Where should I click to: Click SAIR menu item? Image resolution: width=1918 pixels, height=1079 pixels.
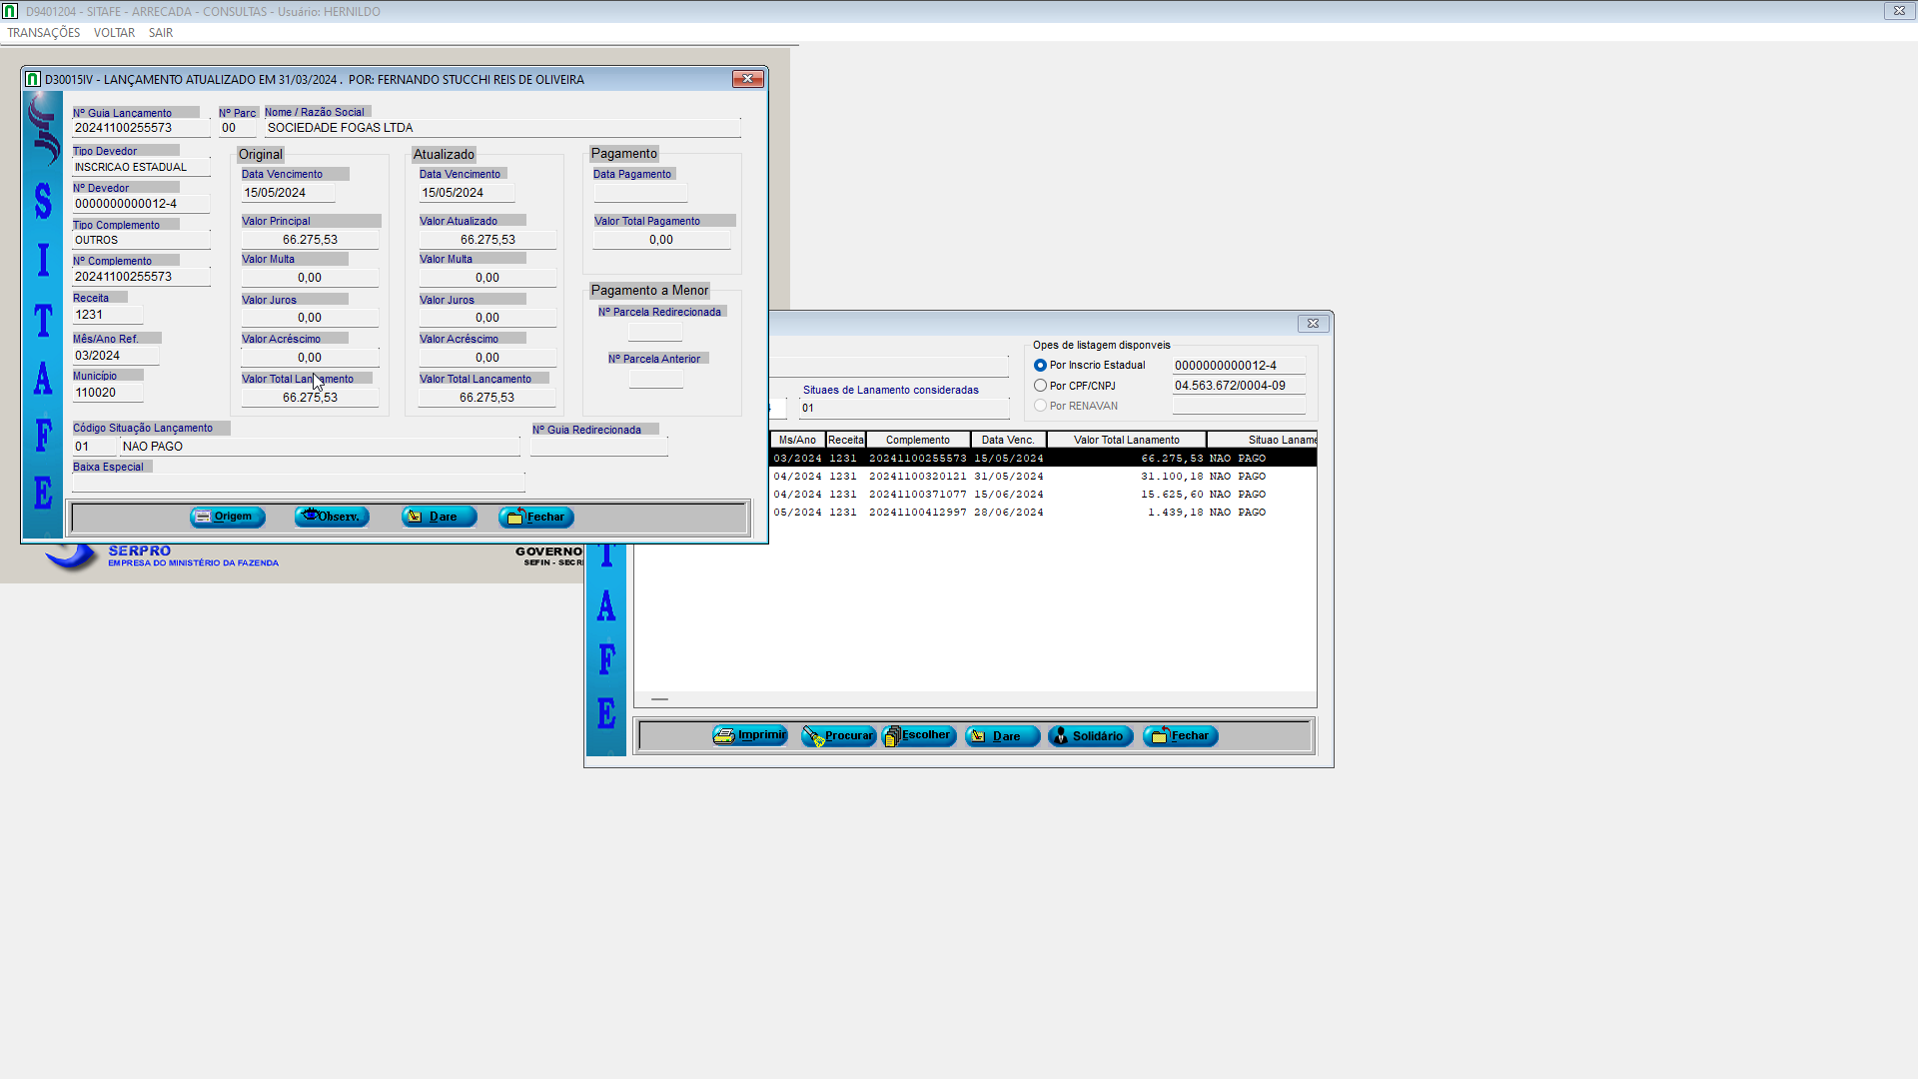click(161, 33)
